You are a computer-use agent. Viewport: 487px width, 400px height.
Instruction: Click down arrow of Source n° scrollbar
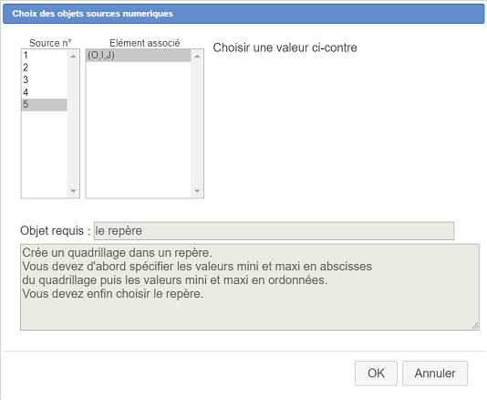[73, 191]
